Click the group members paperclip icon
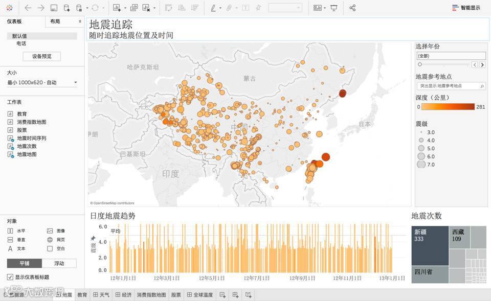This screenshot has height=301, width=491. (229, 8)
